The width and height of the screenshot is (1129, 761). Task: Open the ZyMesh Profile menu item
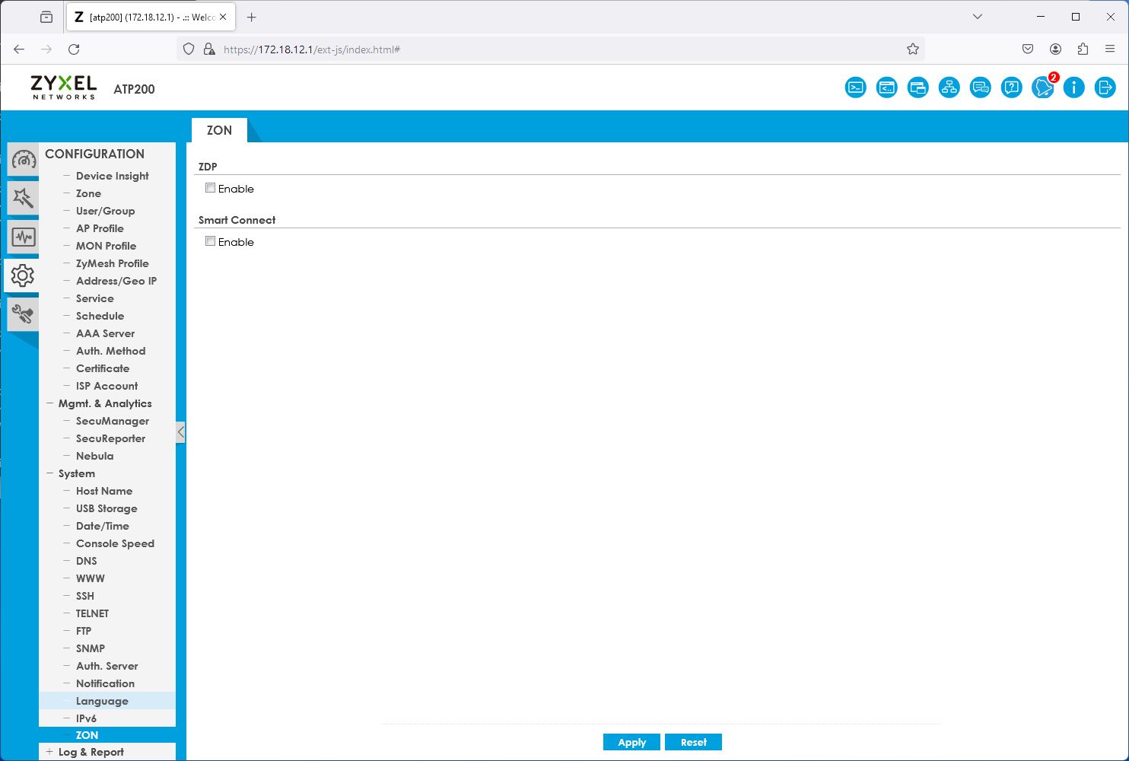pyautogui.click(x=113, y=263)
